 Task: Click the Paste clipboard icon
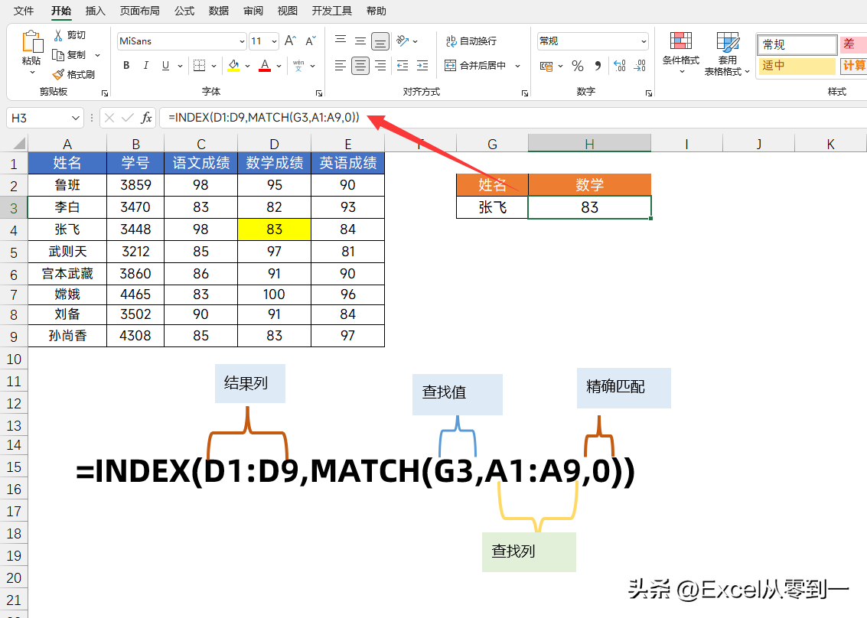click(32, 41)
